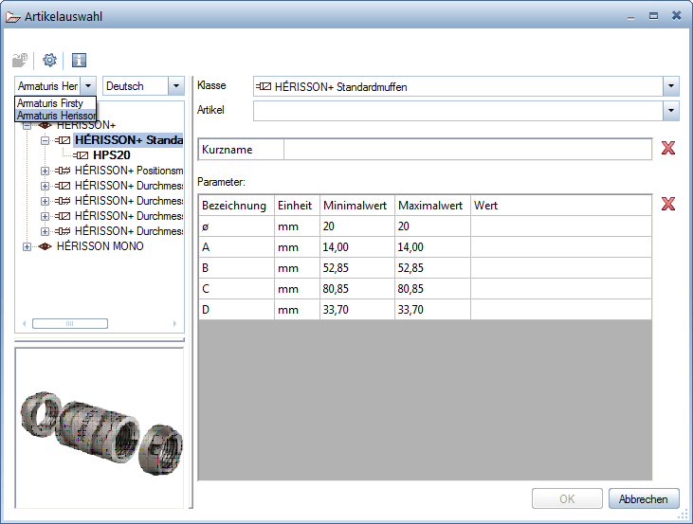Open settings via the gear icon
Screen dimensions: 693x524
tap(49, 60)
